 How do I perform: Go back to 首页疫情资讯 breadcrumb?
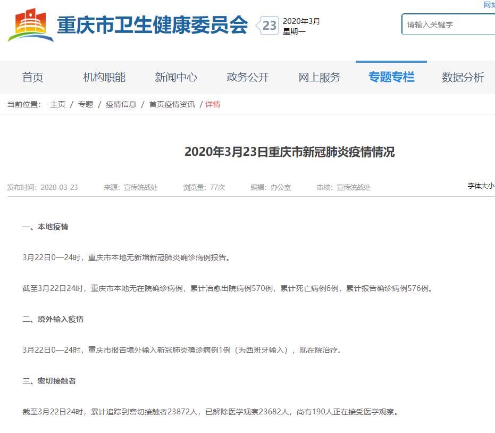[x=172, y=104]
